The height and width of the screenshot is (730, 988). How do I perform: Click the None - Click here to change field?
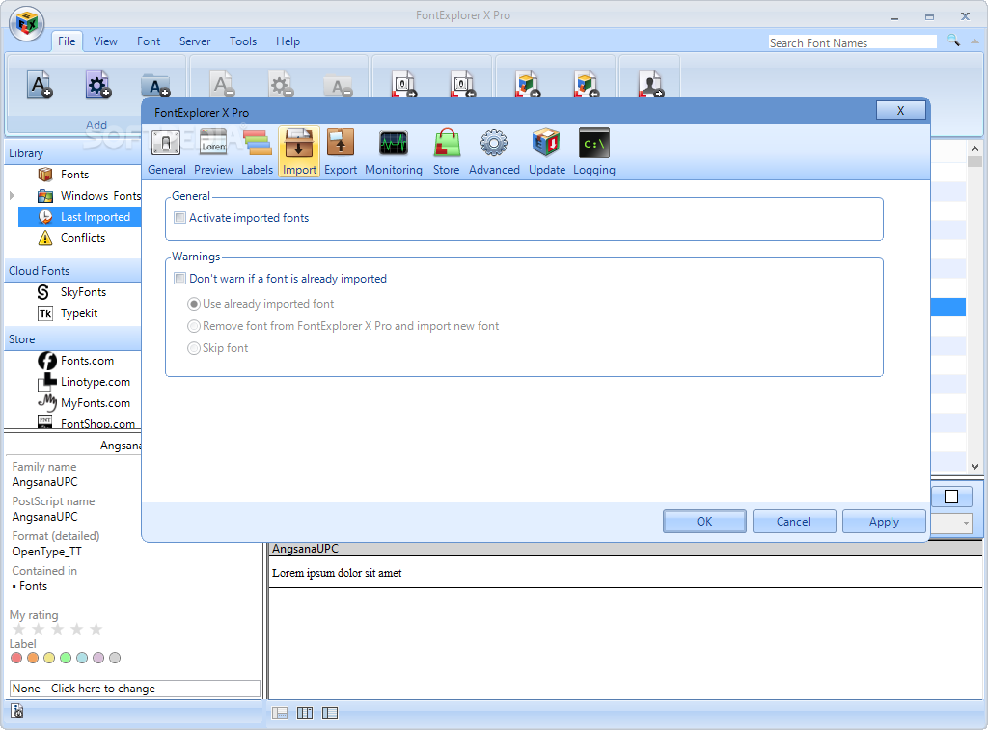135,689
